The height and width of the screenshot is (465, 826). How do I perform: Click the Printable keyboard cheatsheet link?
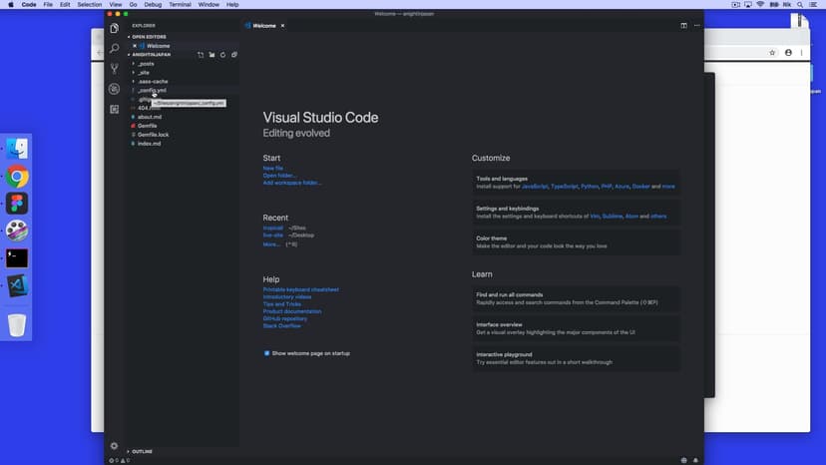[300, 289]
